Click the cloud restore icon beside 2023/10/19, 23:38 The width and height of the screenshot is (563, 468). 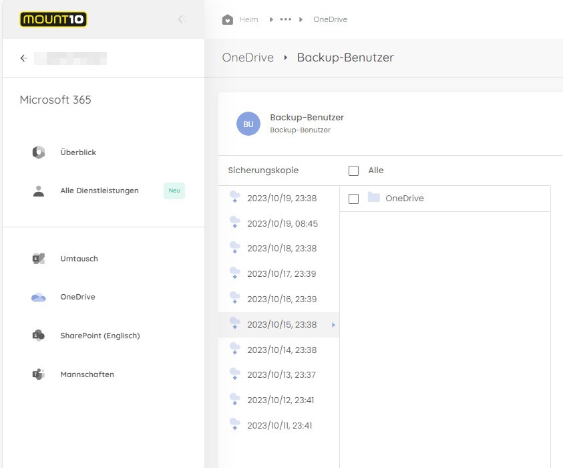tap(234, 198)
